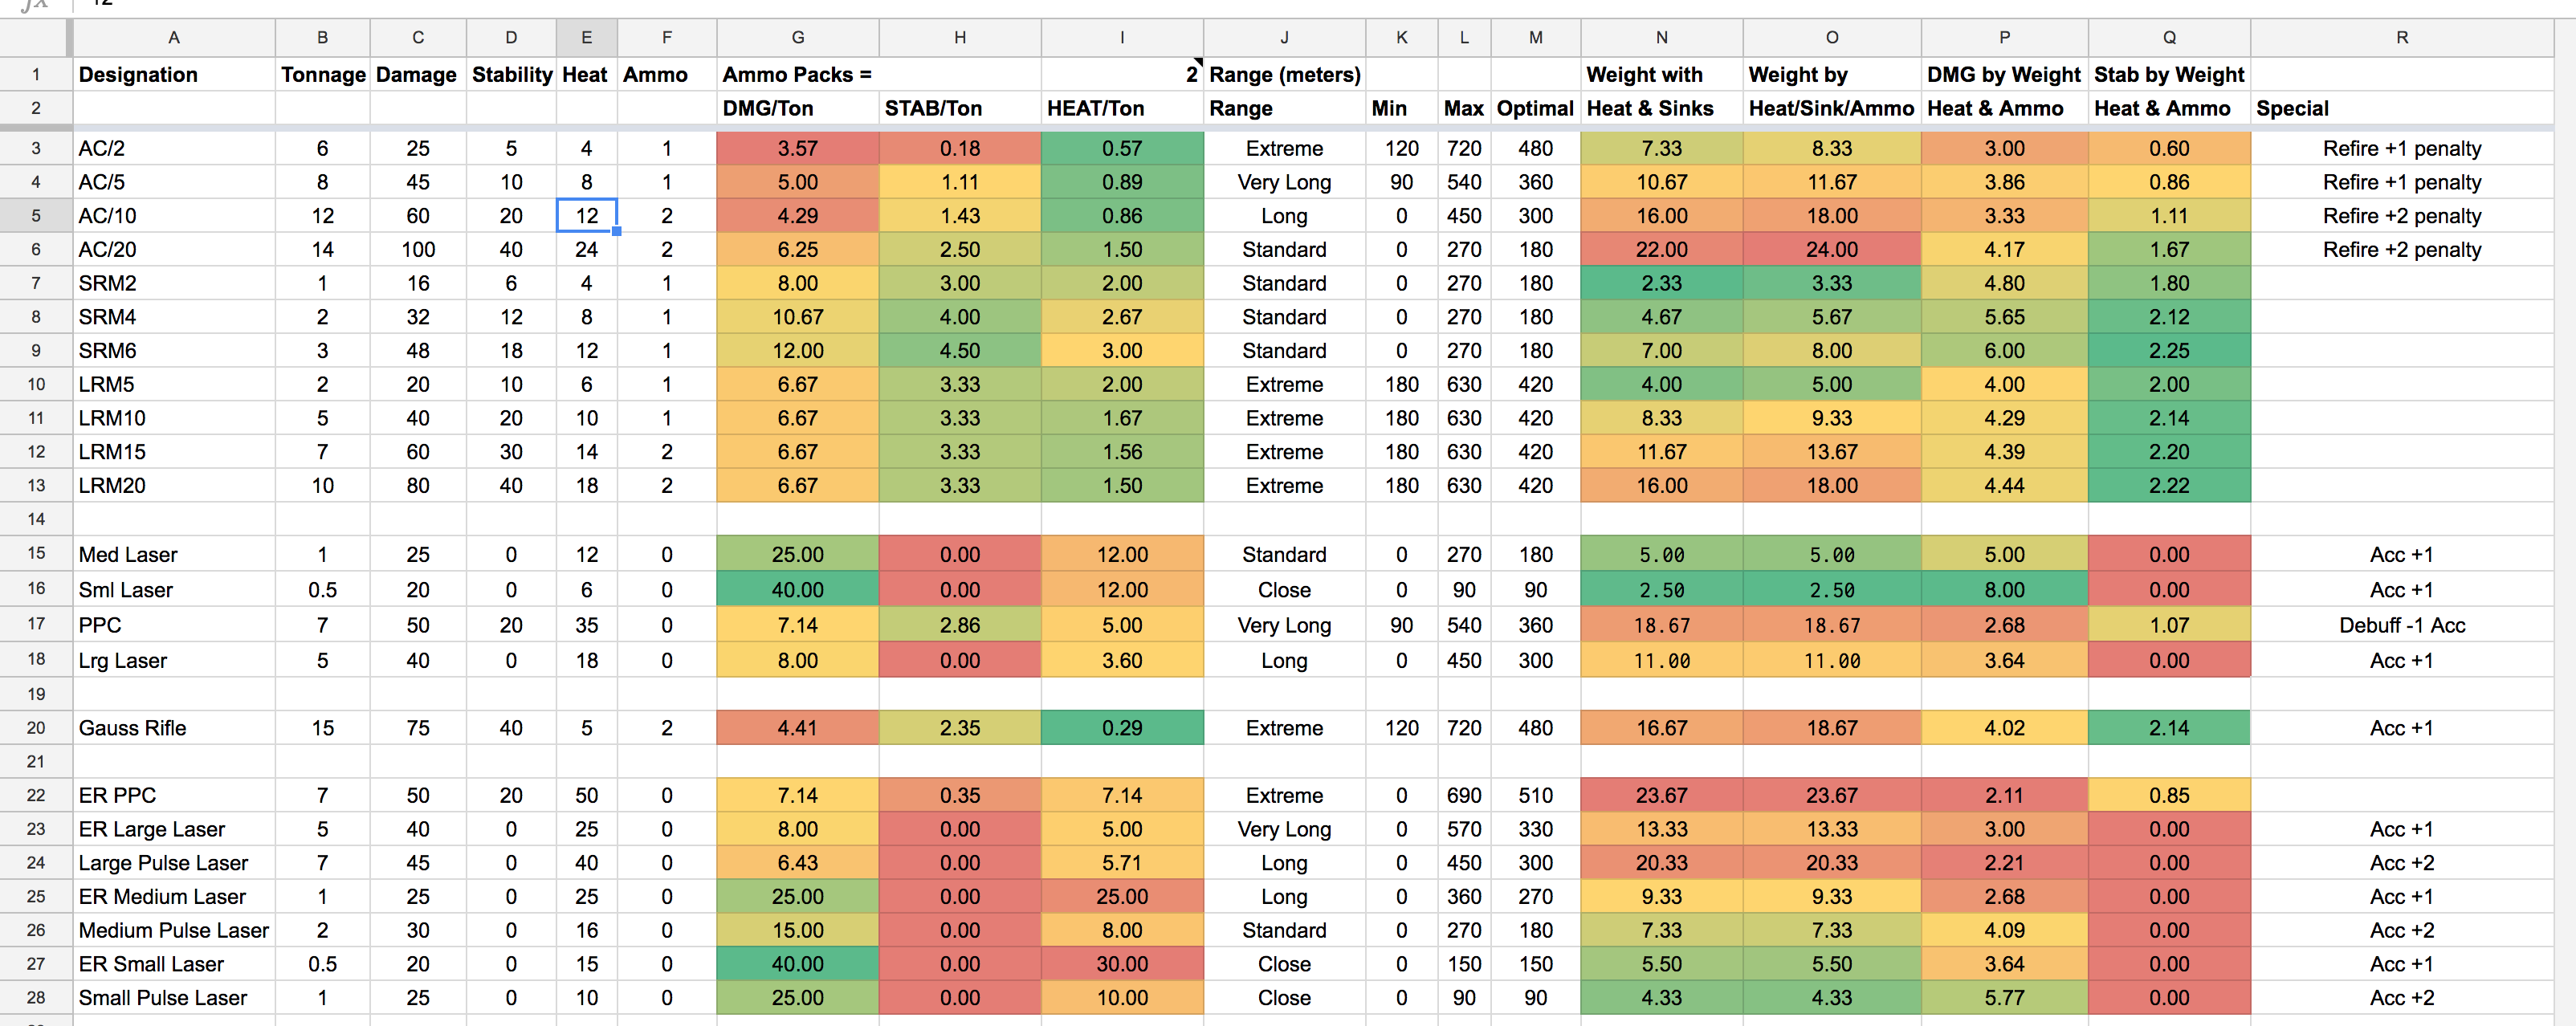Click AC/2 'Refire +1 penalty' cell
2576x1026 pixels.
point(2401,149)
